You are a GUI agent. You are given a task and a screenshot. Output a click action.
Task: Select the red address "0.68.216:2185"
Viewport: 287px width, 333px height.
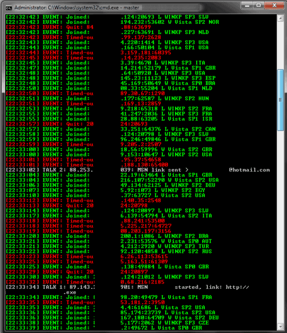click(143, 282)
